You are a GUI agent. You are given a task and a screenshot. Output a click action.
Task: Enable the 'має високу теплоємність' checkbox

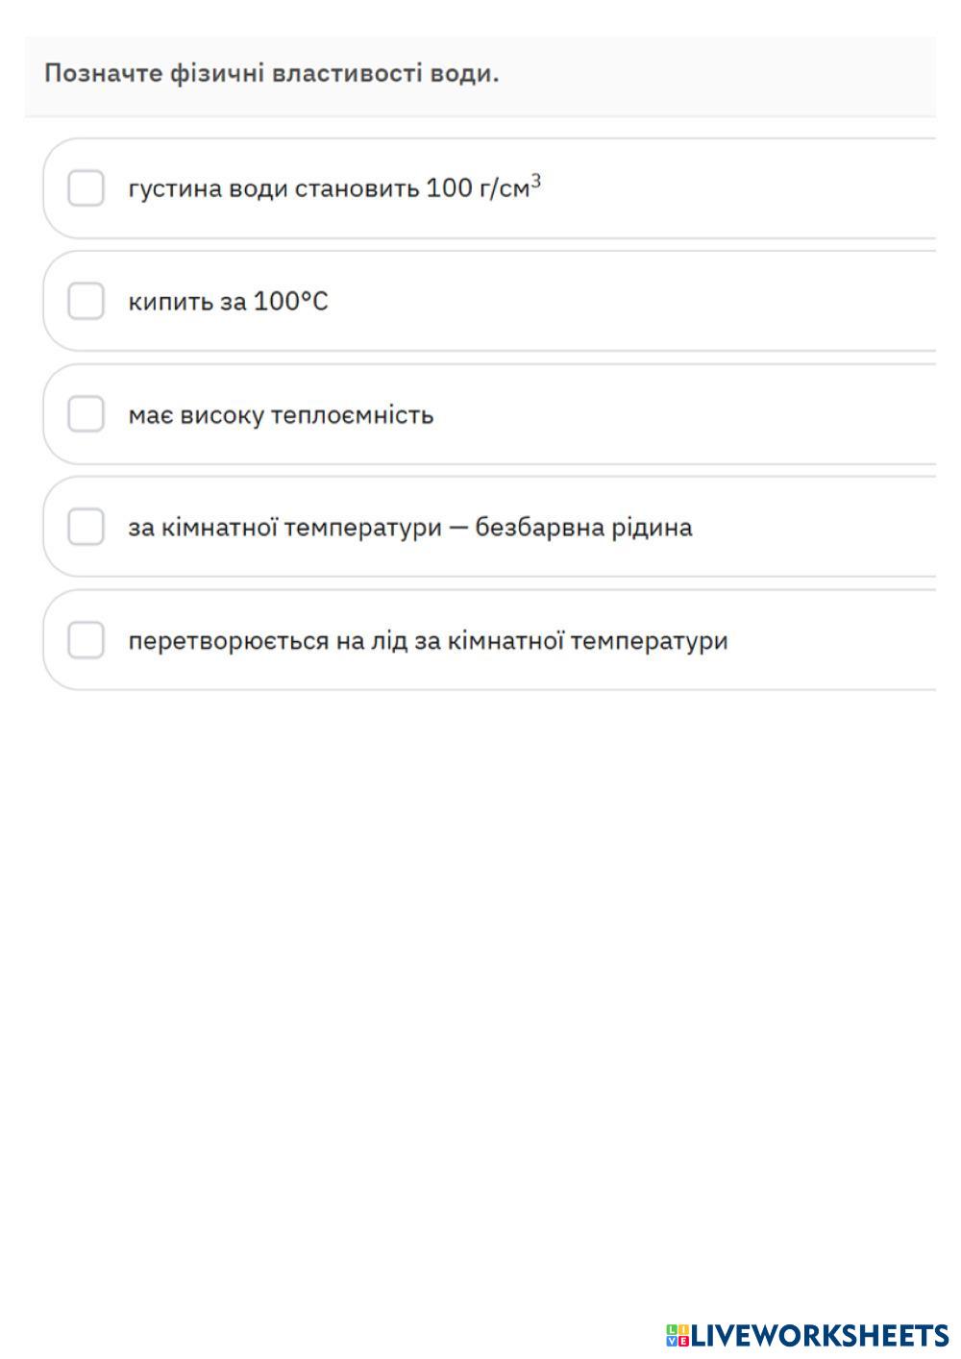(86, 414)
